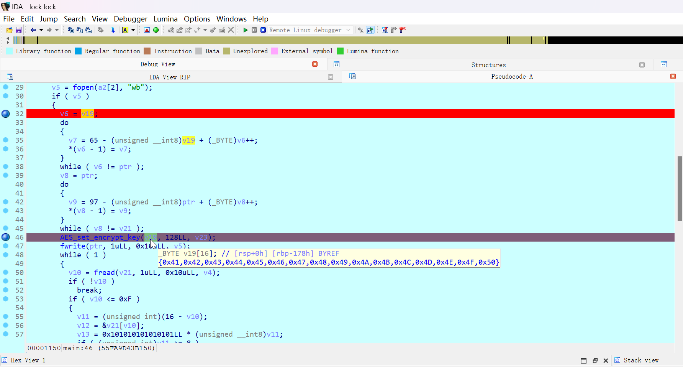Toggle the breakpoint on line 46
Image resolution: width=683 pixels, height=367 pixels.
pos(6,237)
